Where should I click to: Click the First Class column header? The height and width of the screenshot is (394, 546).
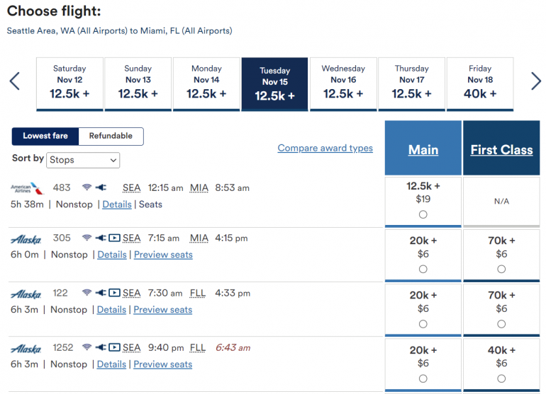(501, 150)
